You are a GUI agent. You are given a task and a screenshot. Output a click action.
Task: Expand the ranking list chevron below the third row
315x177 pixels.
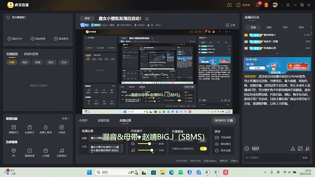277,54
